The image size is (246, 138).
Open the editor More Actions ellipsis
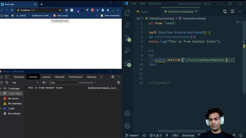(240, 11)
